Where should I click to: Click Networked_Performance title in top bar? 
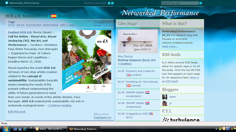coord(24,3)
